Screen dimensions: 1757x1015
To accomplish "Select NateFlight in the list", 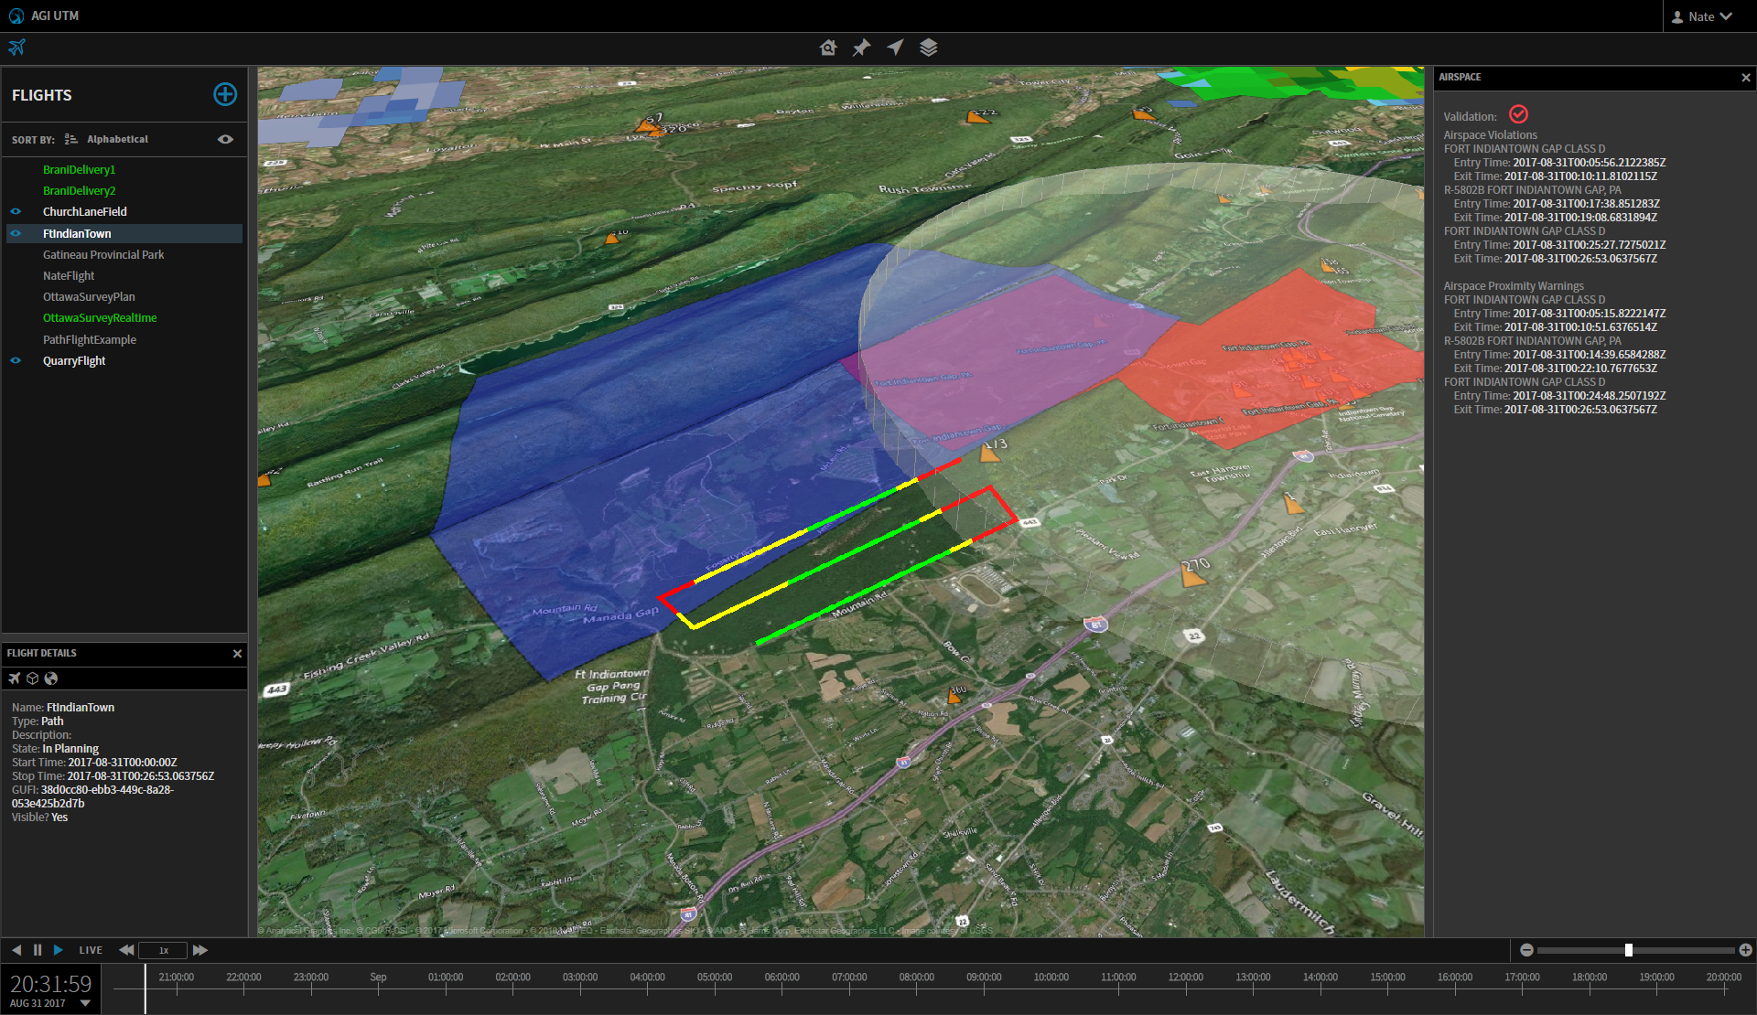I will tap(69, 275).
